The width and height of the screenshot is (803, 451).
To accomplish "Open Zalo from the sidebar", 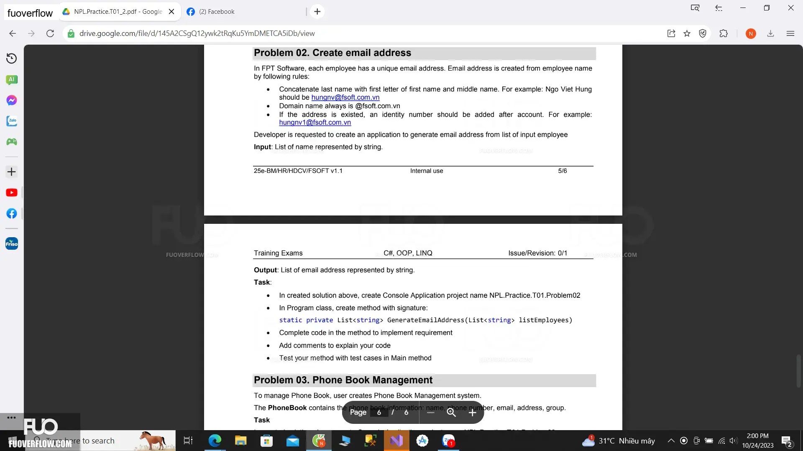I will coord(12,121).
